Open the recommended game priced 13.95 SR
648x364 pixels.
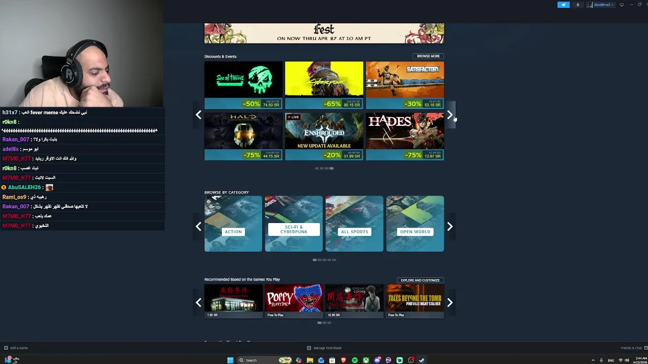[x=354, y=301]
